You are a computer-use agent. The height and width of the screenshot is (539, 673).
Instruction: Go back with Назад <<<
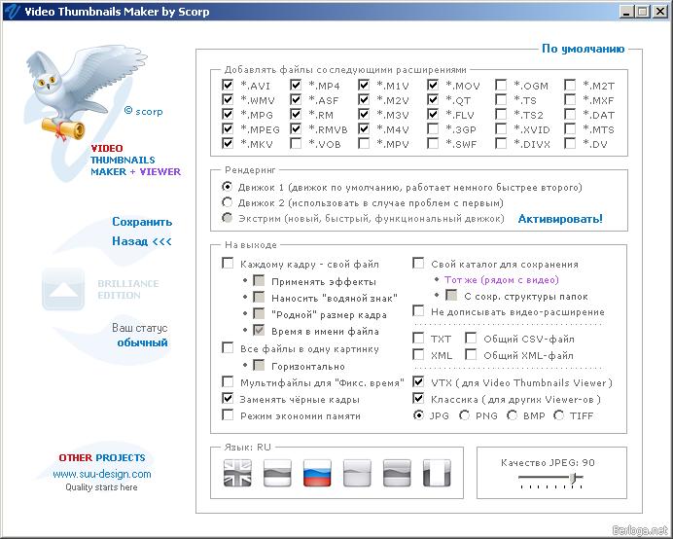142,241
